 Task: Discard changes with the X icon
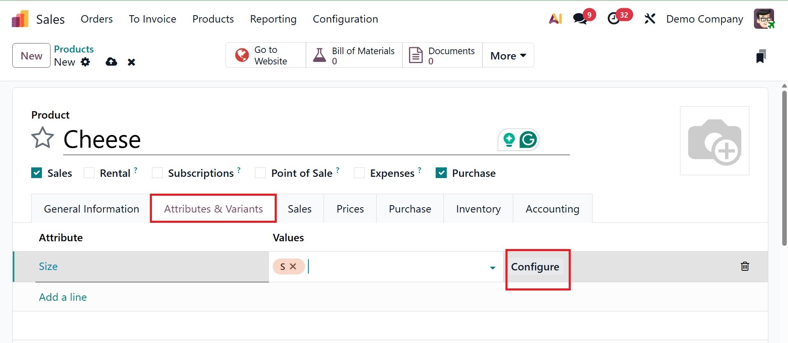(x=131, y=62)
